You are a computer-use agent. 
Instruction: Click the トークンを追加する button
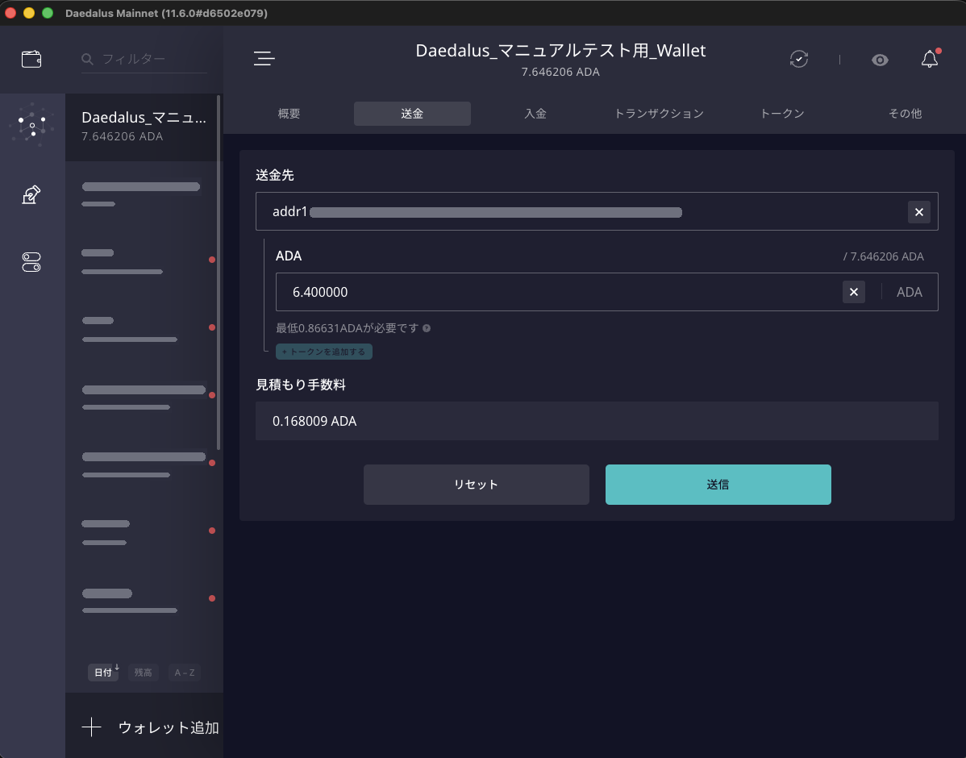click(324, 352)
